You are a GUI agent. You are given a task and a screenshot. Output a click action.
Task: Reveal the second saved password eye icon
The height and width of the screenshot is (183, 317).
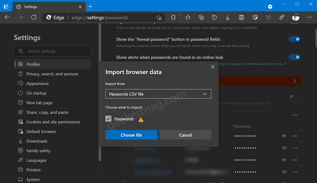click(x=284, y=148)
